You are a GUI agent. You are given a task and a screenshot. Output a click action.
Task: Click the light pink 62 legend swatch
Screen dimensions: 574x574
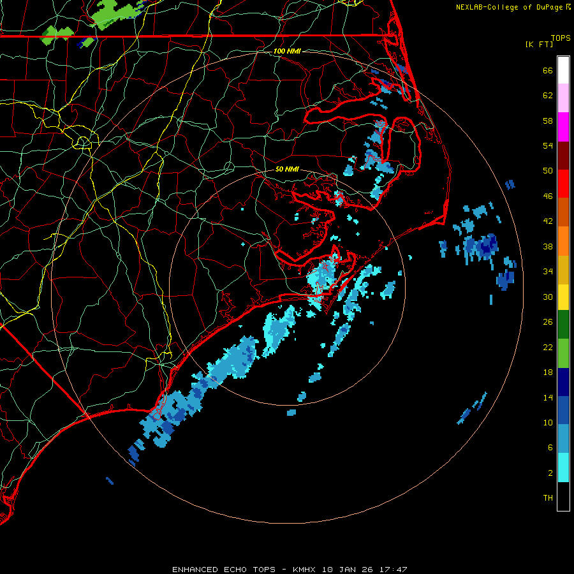563,98
